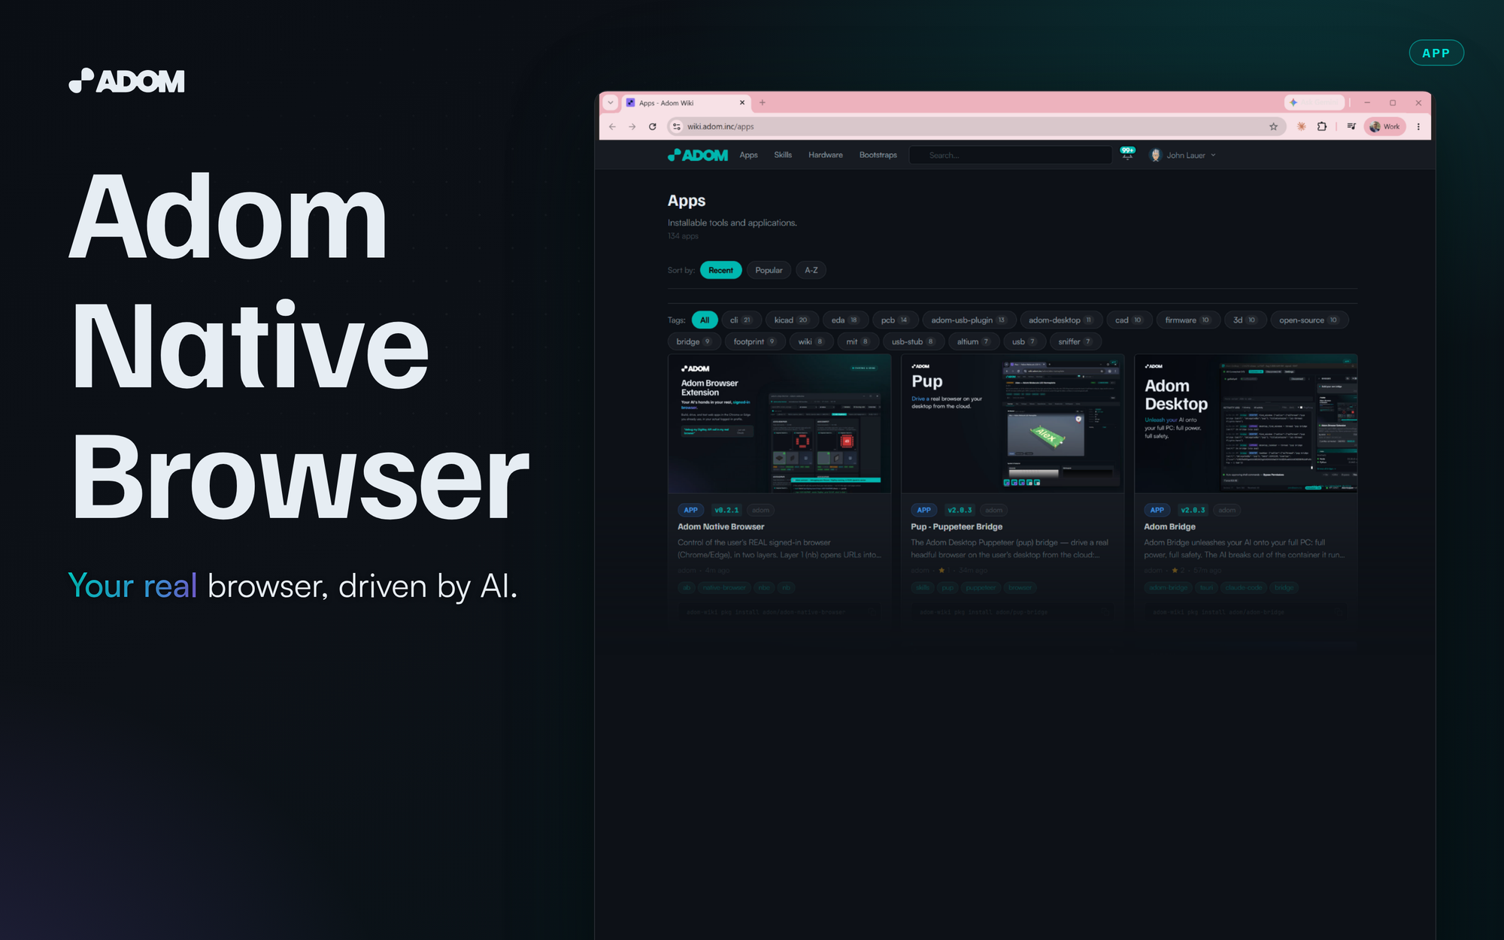Filter apps by the altium tag
The image size is (1504, 940).
pyautogui.click(x=973, y=342)
